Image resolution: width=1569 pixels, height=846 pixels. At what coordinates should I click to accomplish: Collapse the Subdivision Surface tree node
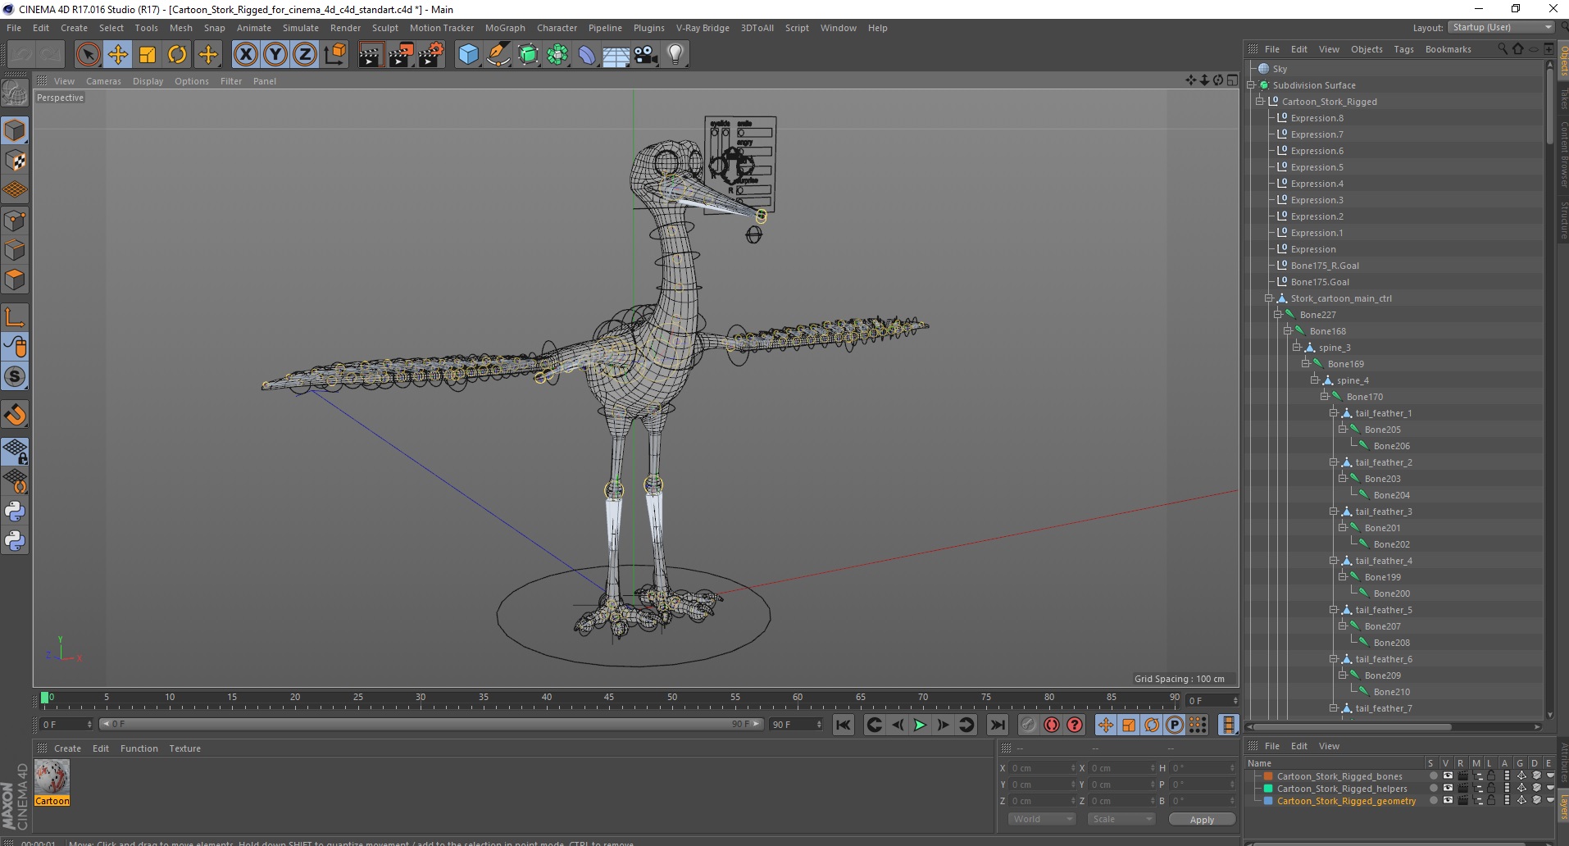pos(1252,85)
